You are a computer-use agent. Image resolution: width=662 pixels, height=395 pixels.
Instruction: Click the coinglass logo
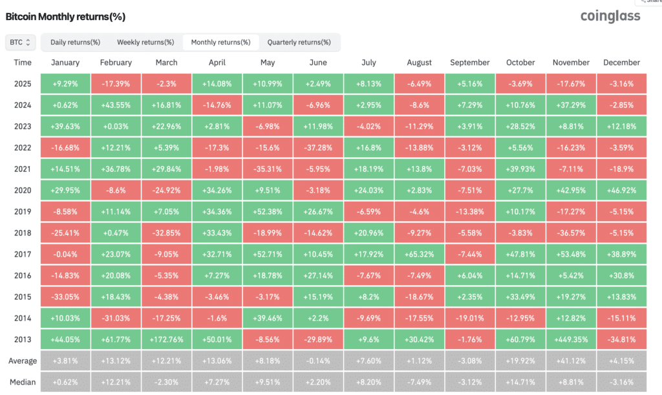click(610, 16)
